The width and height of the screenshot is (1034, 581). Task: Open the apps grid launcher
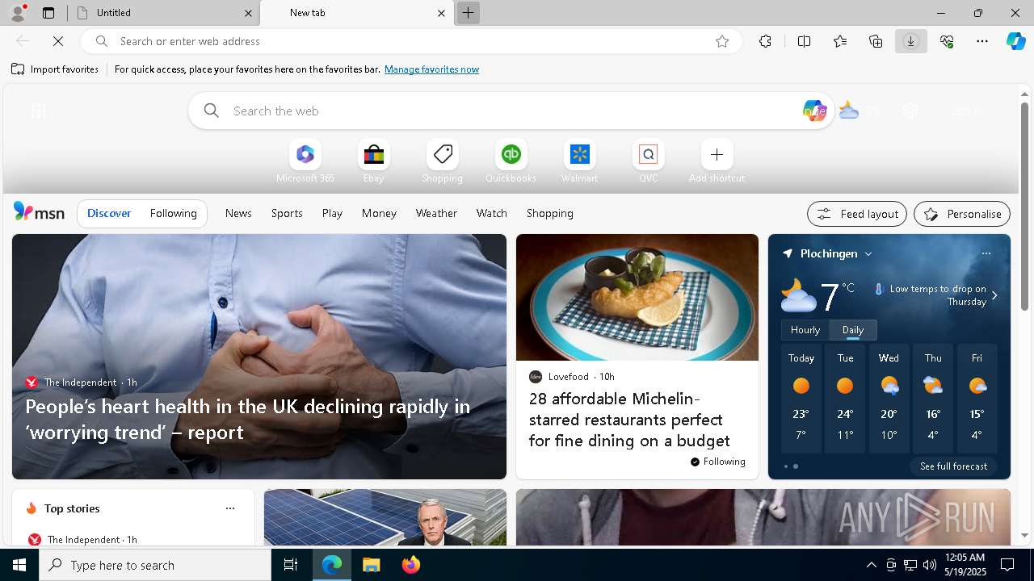point(38,111)
